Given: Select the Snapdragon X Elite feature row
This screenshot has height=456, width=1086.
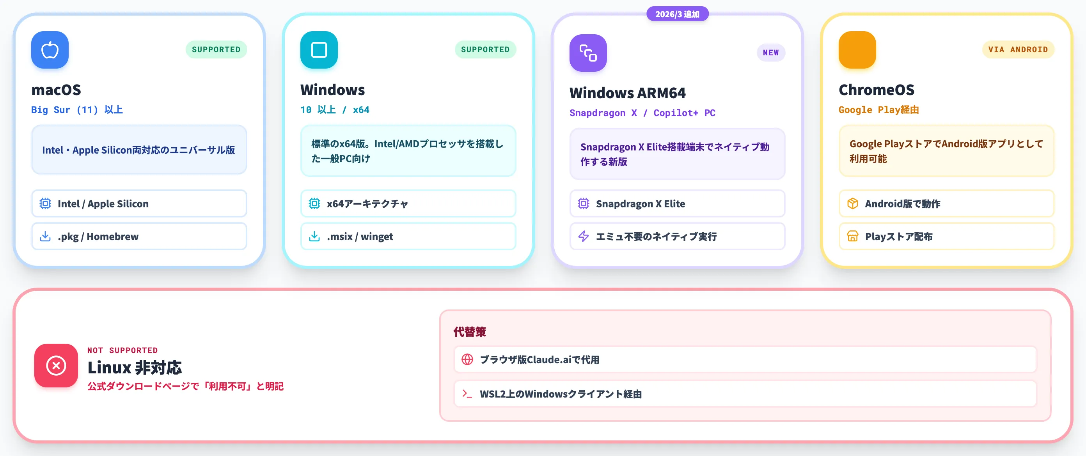Looking at the screenshot, I should [x=677, y=203].
